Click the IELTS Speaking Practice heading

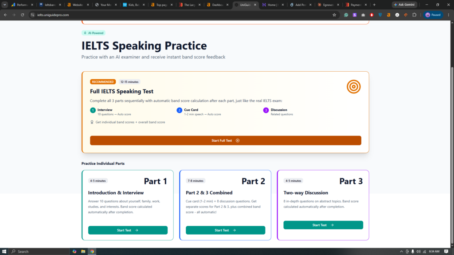[x=144, y=46]
